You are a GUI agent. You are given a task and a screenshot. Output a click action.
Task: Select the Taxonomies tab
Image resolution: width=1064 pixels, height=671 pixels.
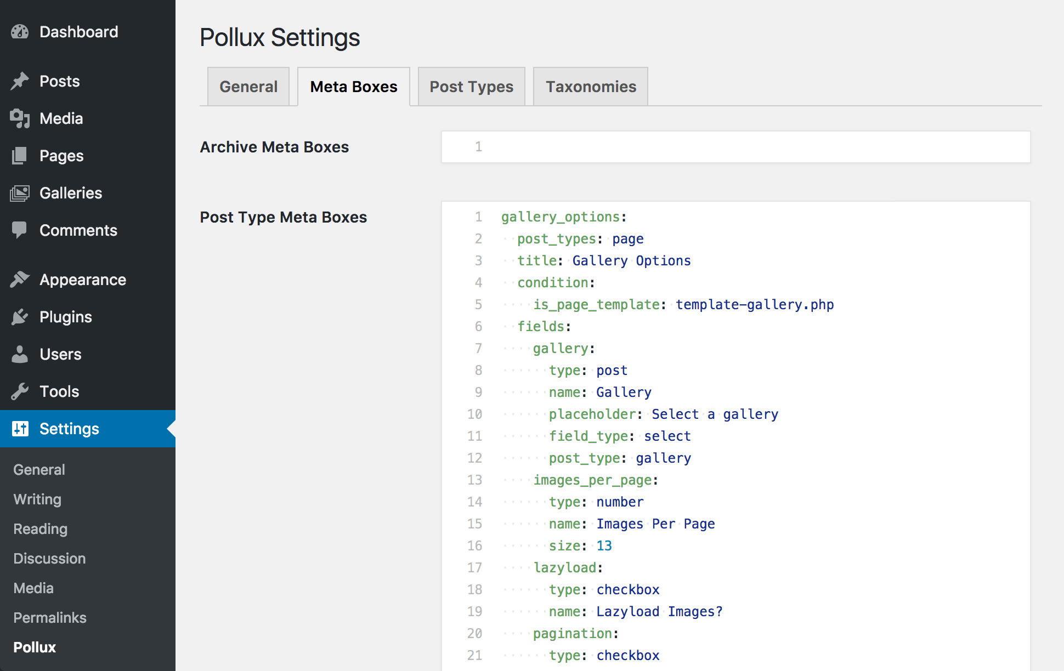coord(591,87)
